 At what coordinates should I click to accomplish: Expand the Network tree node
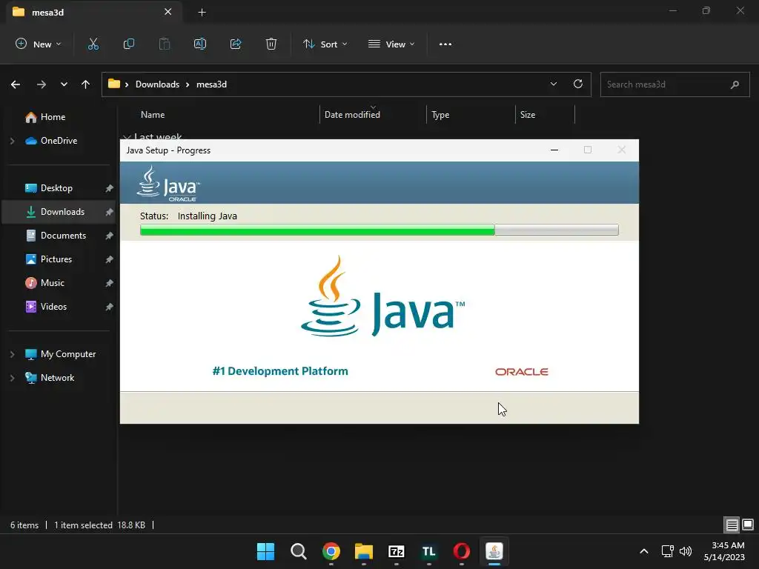13,378
